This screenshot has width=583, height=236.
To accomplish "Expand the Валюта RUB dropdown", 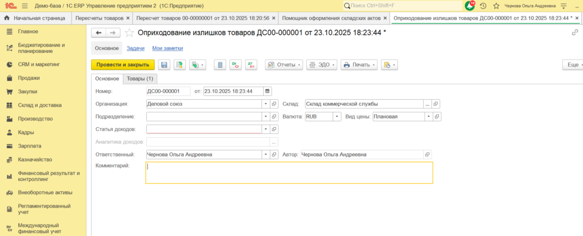I will click(x=337, y=116).
